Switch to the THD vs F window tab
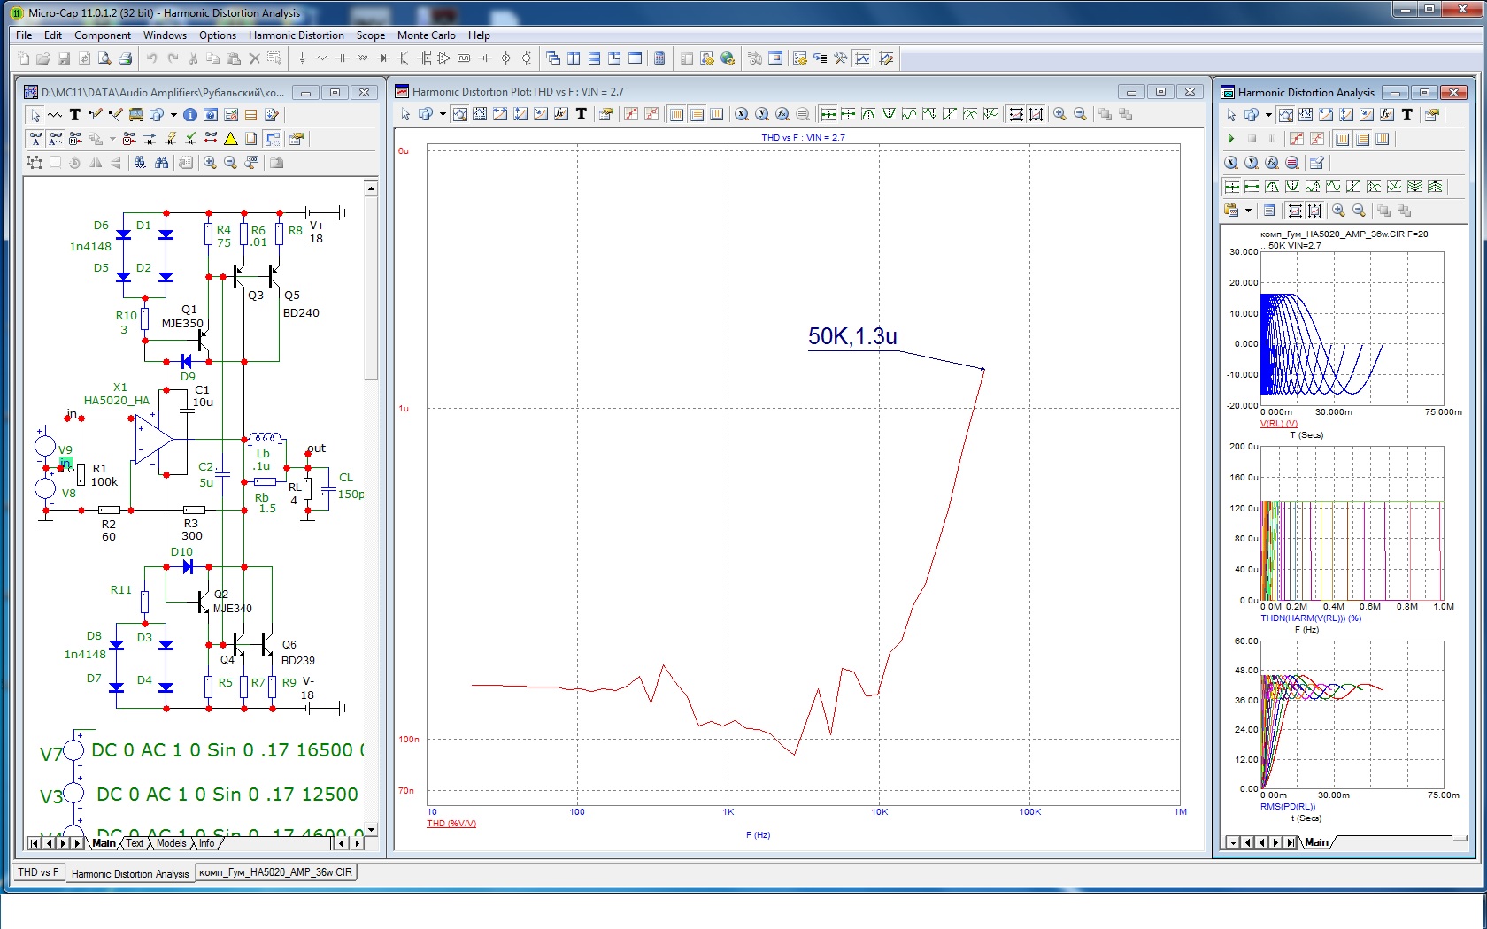The height and width of the screenshot is (929, 1487). [38, 872]
